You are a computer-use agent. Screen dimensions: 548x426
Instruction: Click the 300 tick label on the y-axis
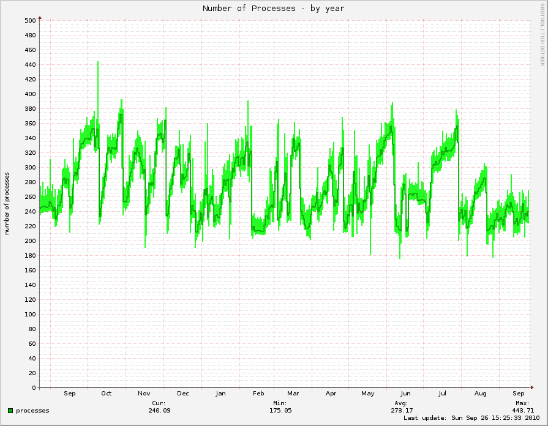[30, 167]
